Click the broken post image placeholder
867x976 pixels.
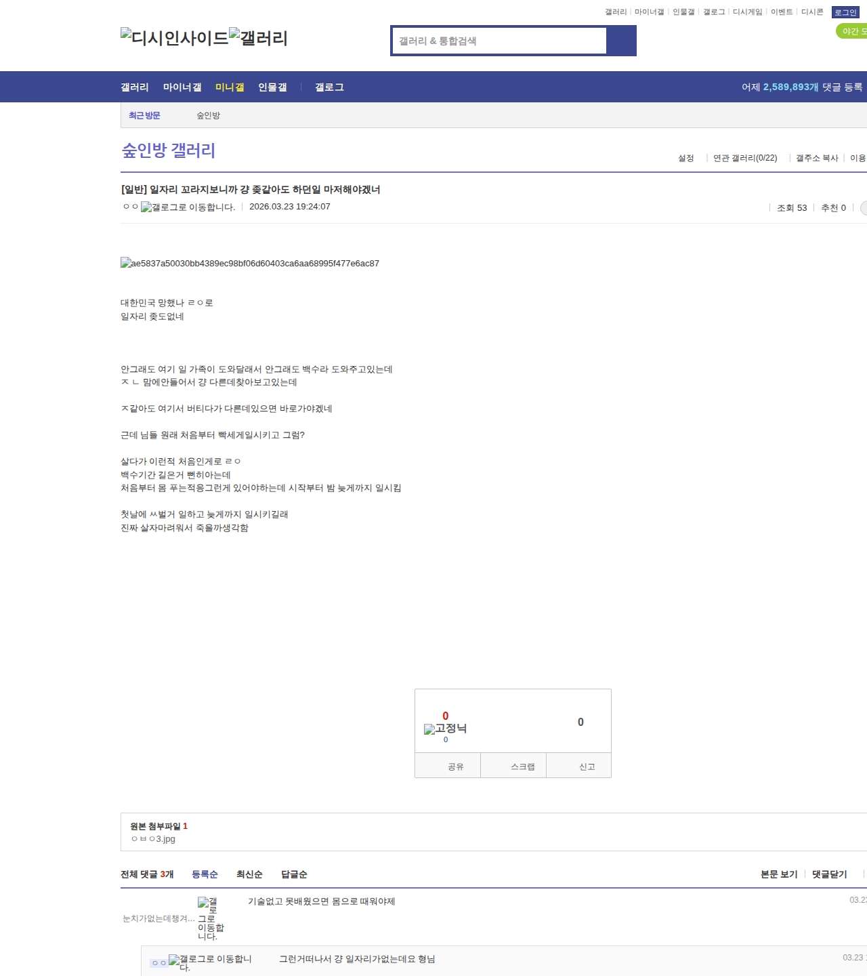pos(250,263)
